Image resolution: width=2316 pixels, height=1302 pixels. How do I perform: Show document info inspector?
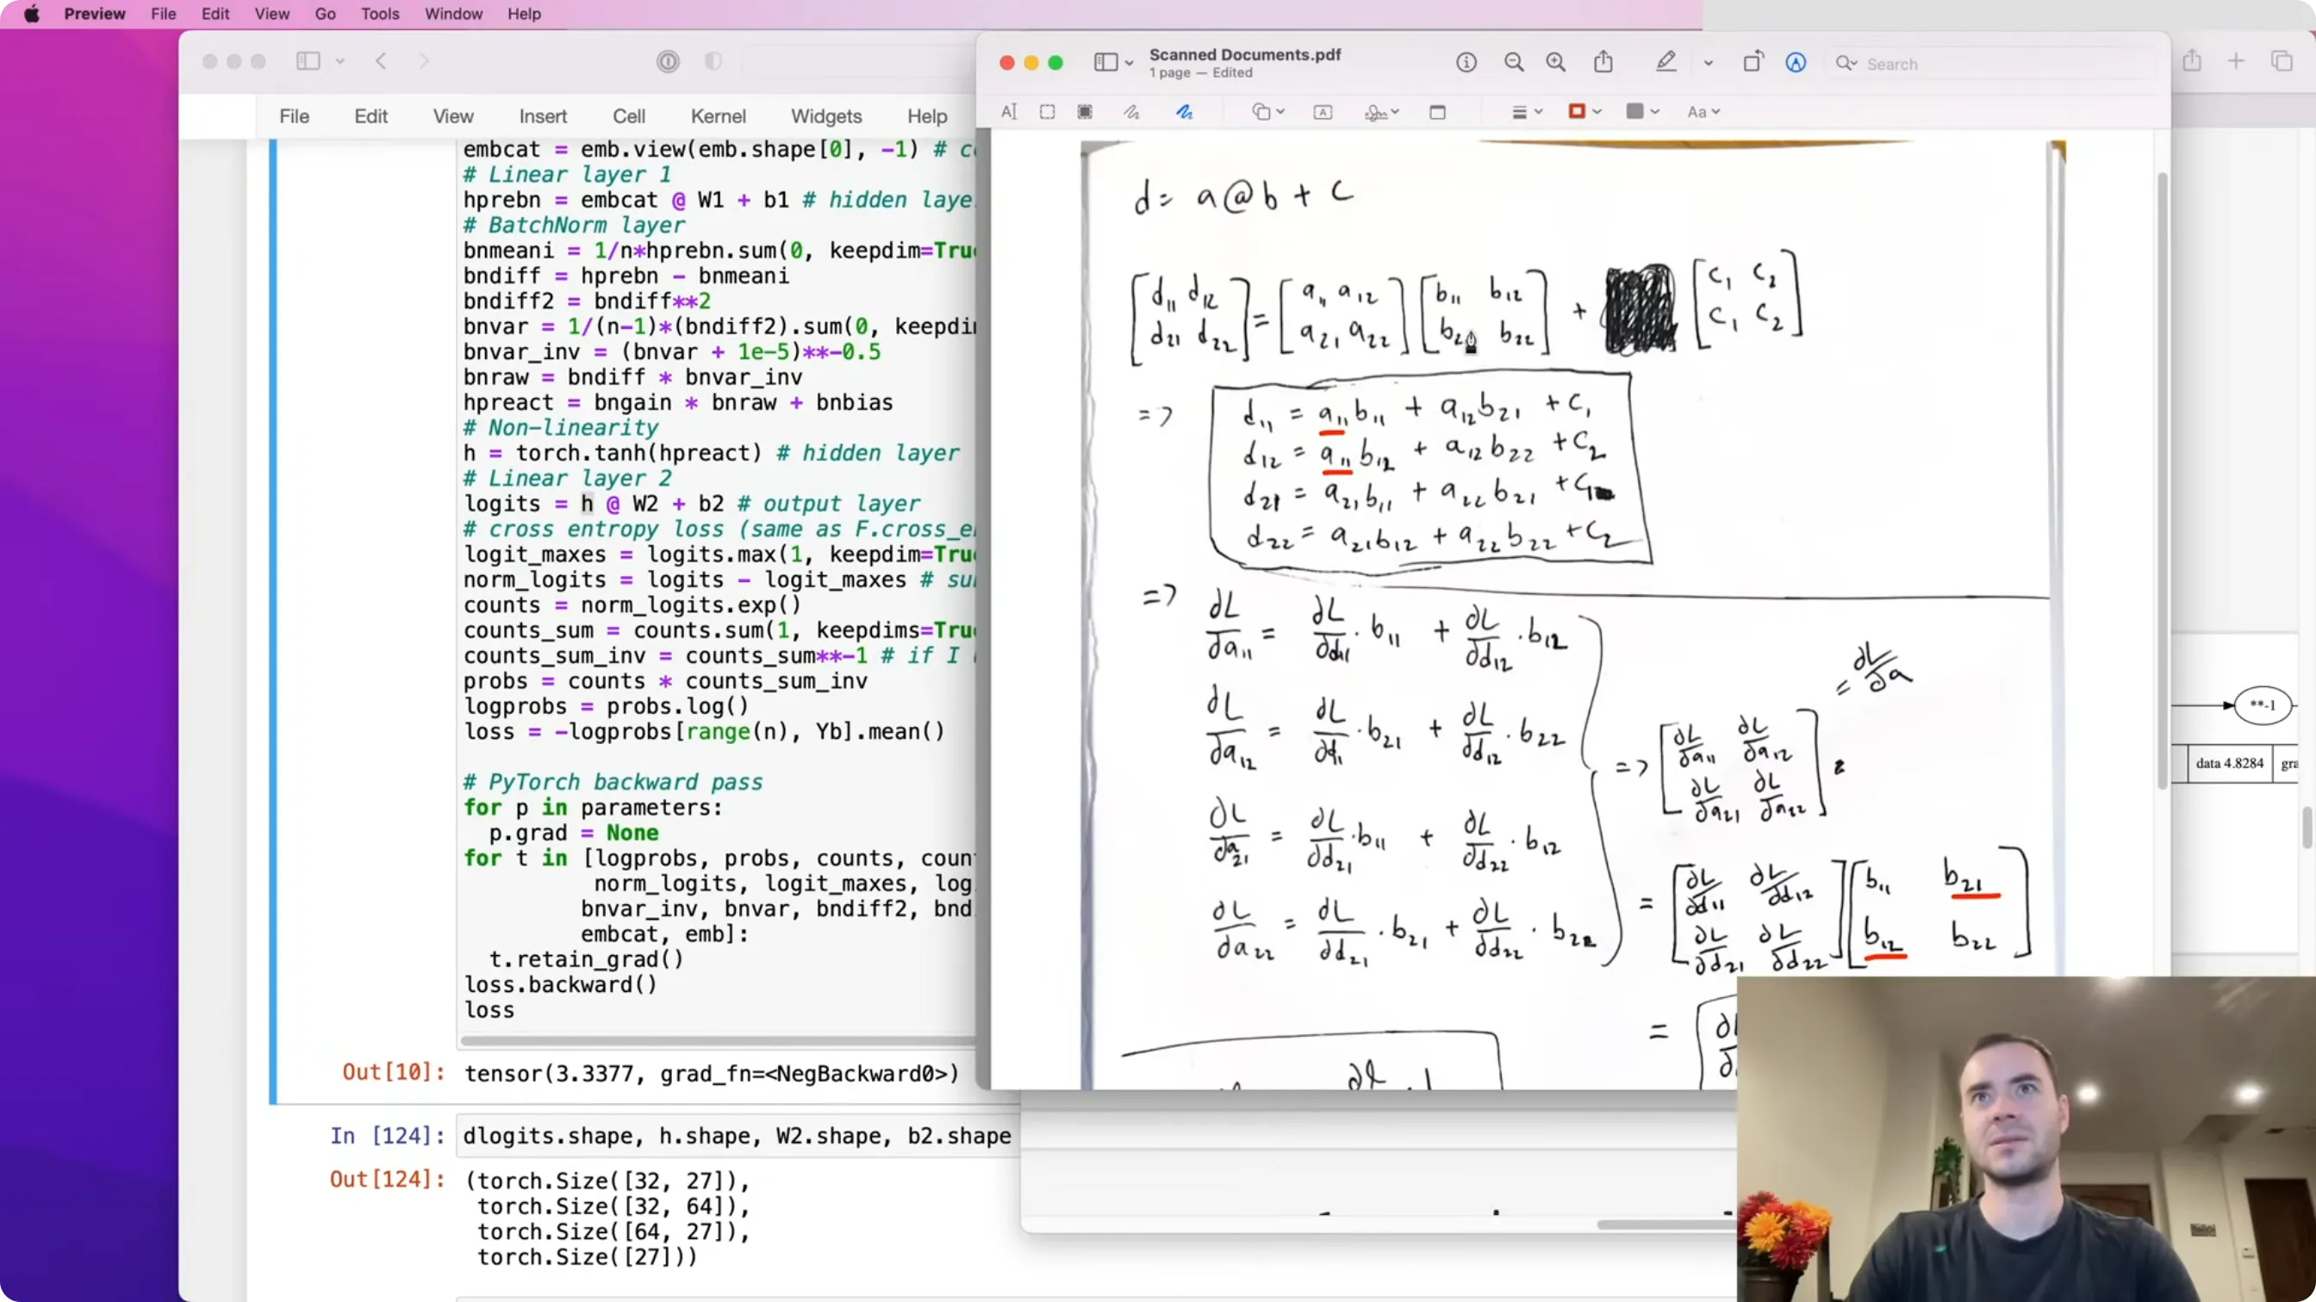1466,62
